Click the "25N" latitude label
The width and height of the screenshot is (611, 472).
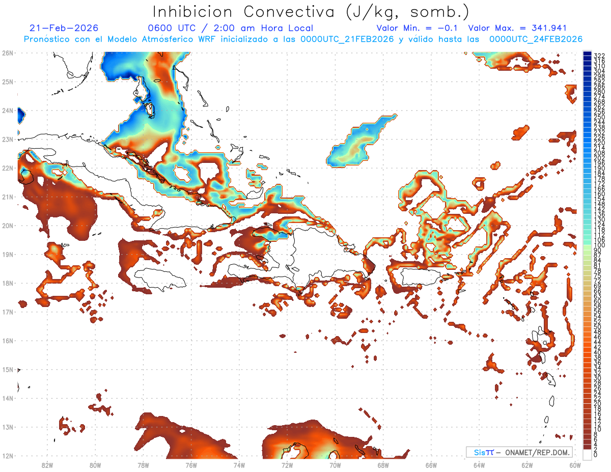(7, 81)
